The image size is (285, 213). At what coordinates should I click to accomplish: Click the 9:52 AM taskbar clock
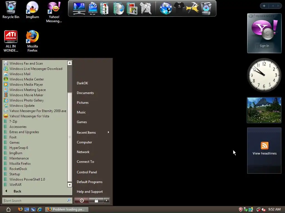274,209
